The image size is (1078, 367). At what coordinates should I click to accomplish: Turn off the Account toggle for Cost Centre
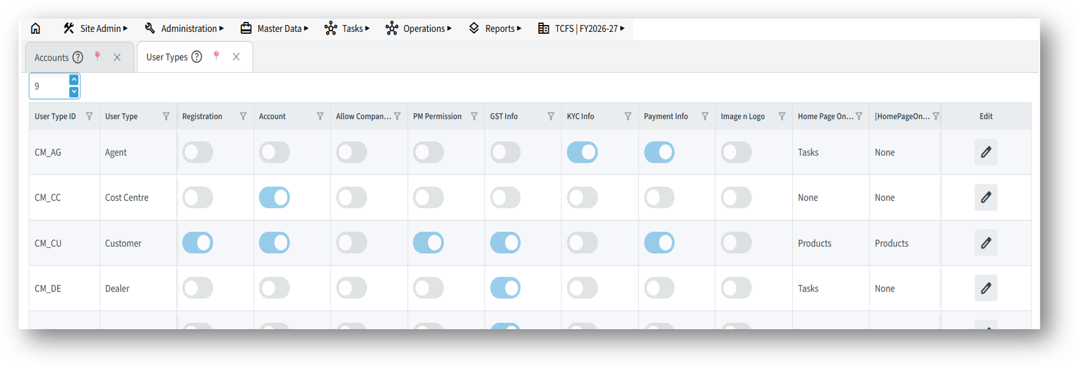[275, 198]
